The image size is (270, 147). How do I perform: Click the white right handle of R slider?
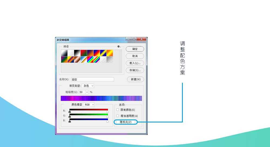[x=107, y=111]
